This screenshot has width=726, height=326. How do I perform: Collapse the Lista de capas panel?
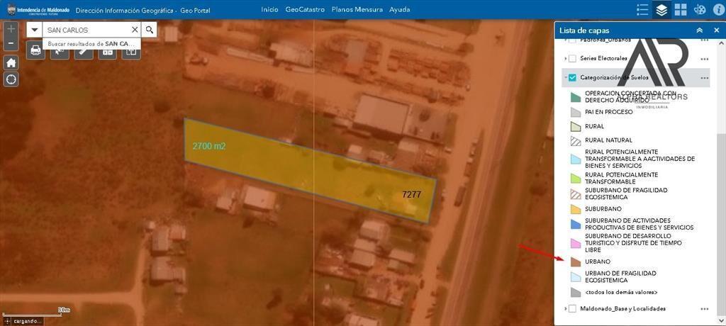click(700, 30)
